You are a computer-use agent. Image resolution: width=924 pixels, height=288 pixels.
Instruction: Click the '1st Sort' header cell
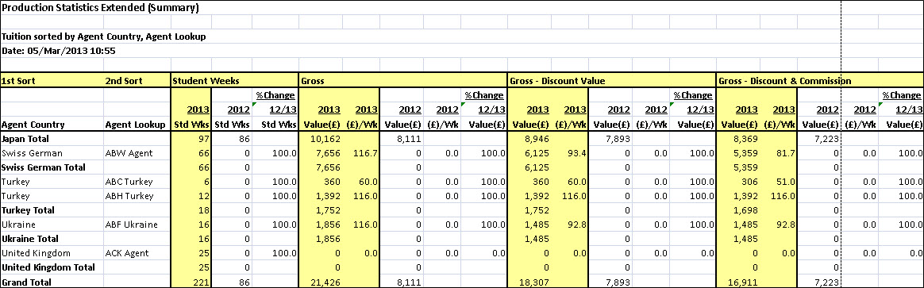tap(52, 80)
